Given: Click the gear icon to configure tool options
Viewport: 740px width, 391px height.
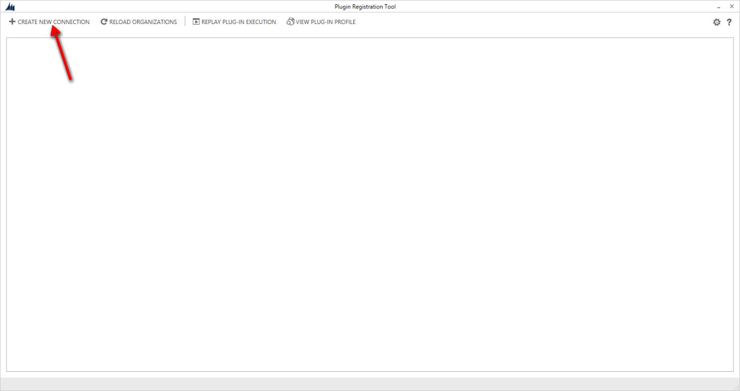Looking at the screenshot, I should (716, 22).
